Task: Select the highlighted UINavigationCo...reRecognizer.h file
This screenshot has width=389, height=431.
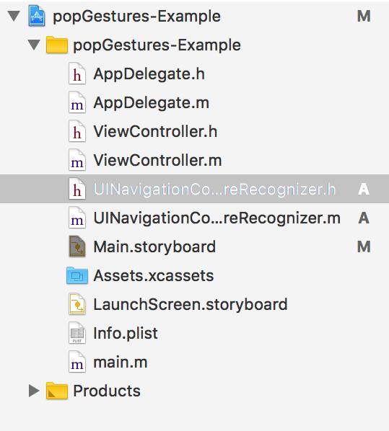Action: point(194,189)
